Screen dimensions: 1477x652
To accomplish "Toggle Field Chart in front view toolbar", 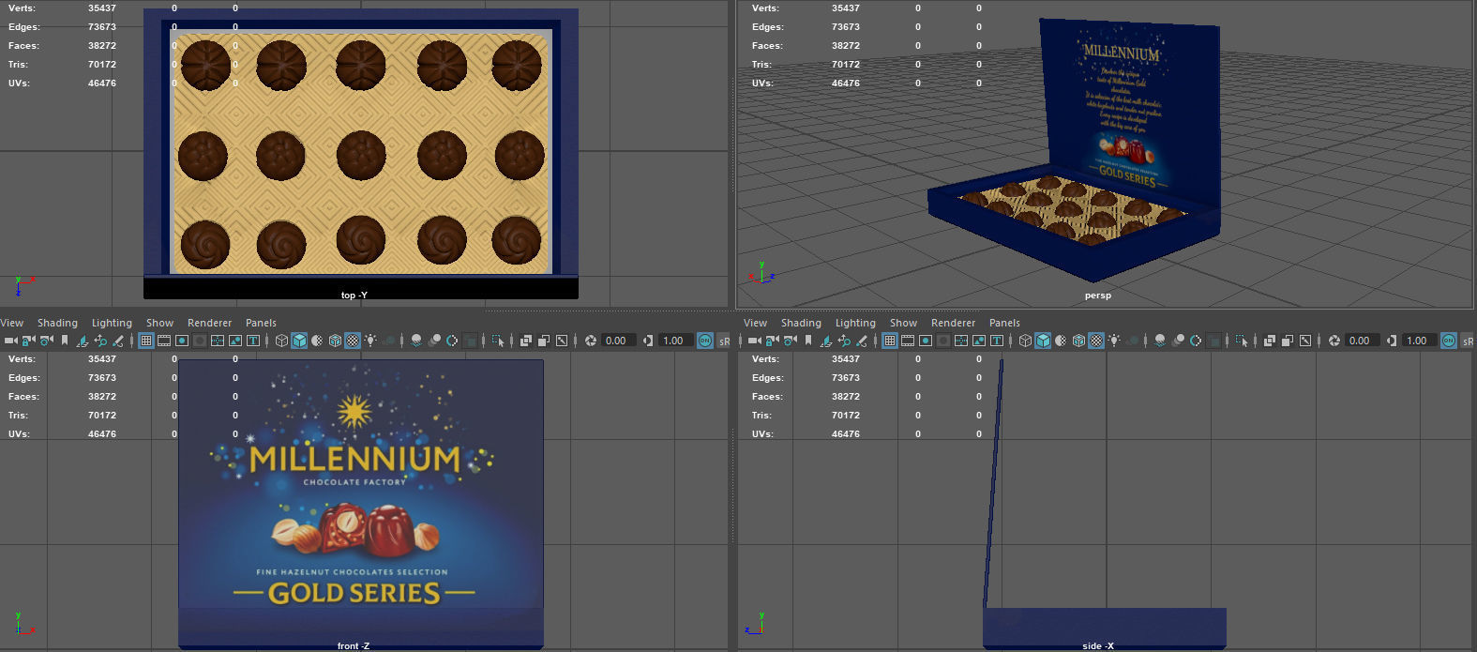I will [x=217, y=341].
